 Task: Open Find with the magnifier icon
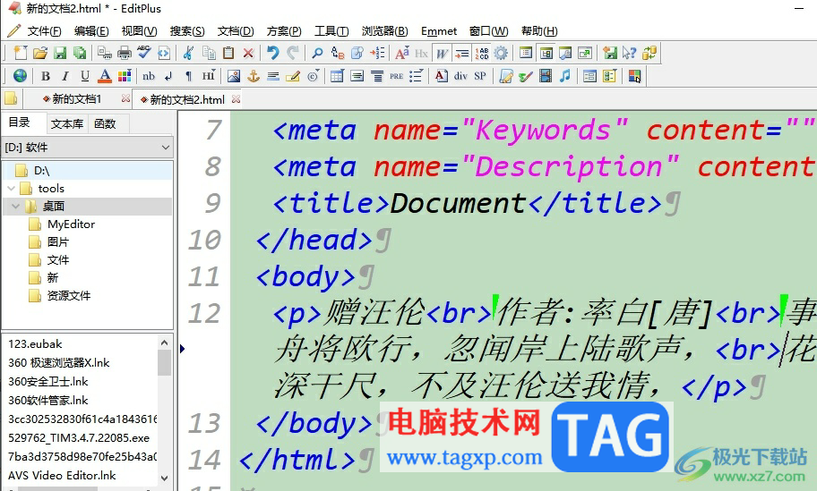(317, 53)
